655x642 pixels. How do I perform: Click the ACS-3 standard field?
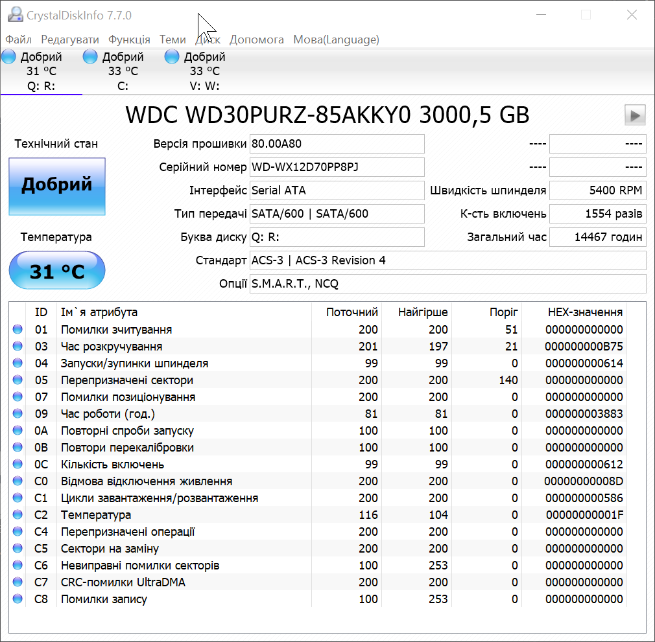pyautogui.click(x=448, y=260)
